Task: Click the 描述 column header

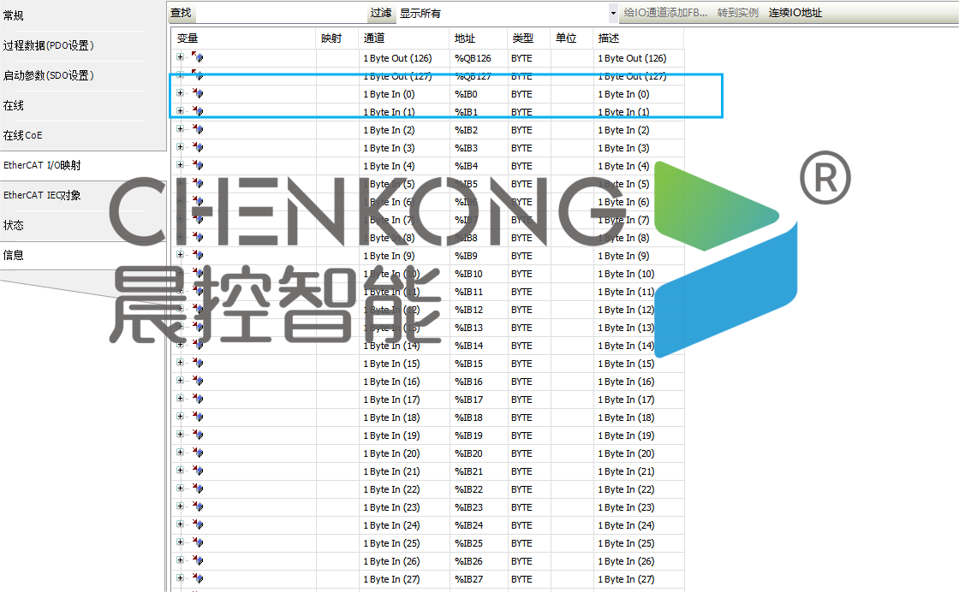Action: [x=639, y=38]
